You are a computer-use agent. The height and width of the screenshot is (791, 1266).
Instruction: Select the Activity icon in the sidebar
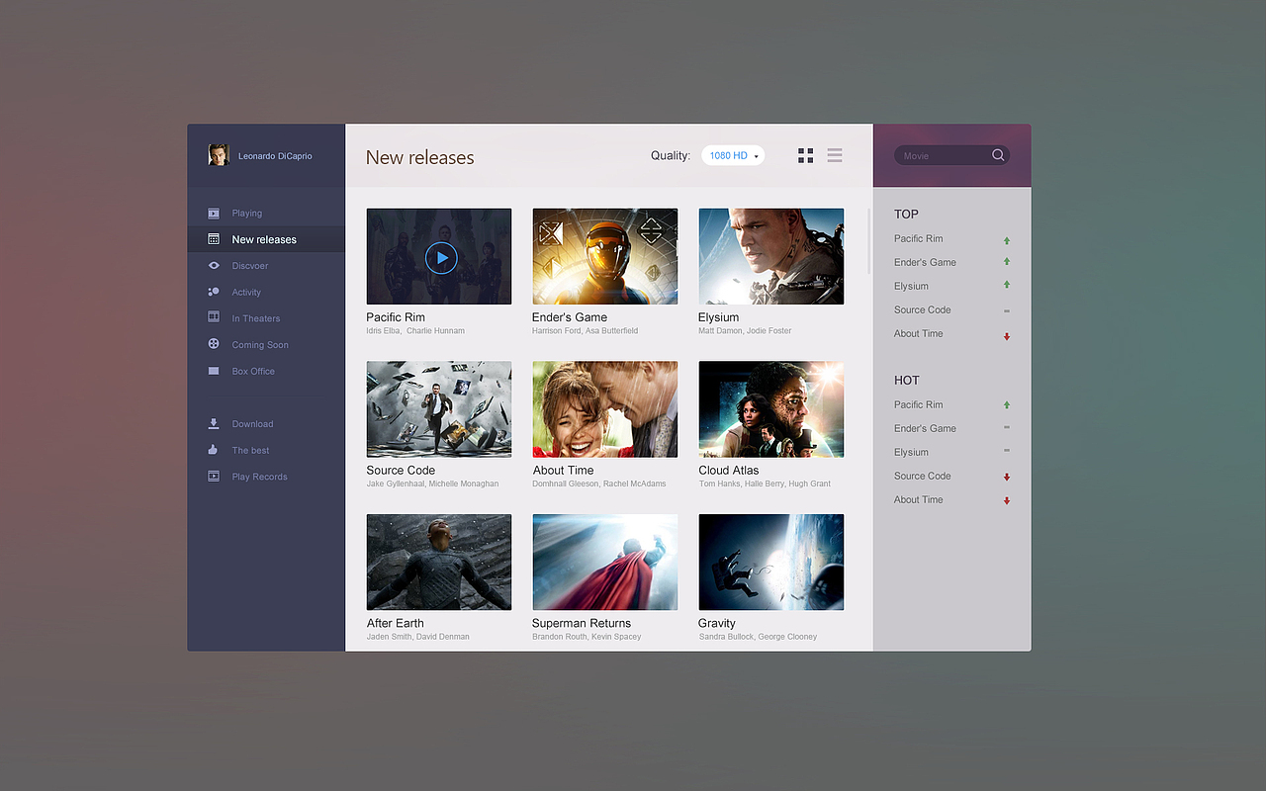click(214, 292)
